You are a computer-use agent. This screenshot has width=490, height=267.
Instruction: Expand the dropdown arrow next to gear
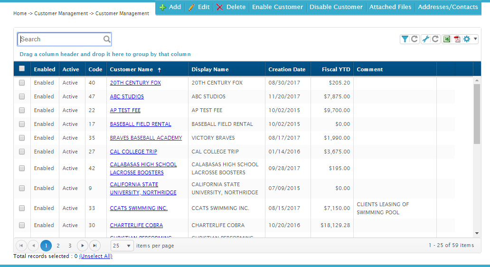click(475, 39)
